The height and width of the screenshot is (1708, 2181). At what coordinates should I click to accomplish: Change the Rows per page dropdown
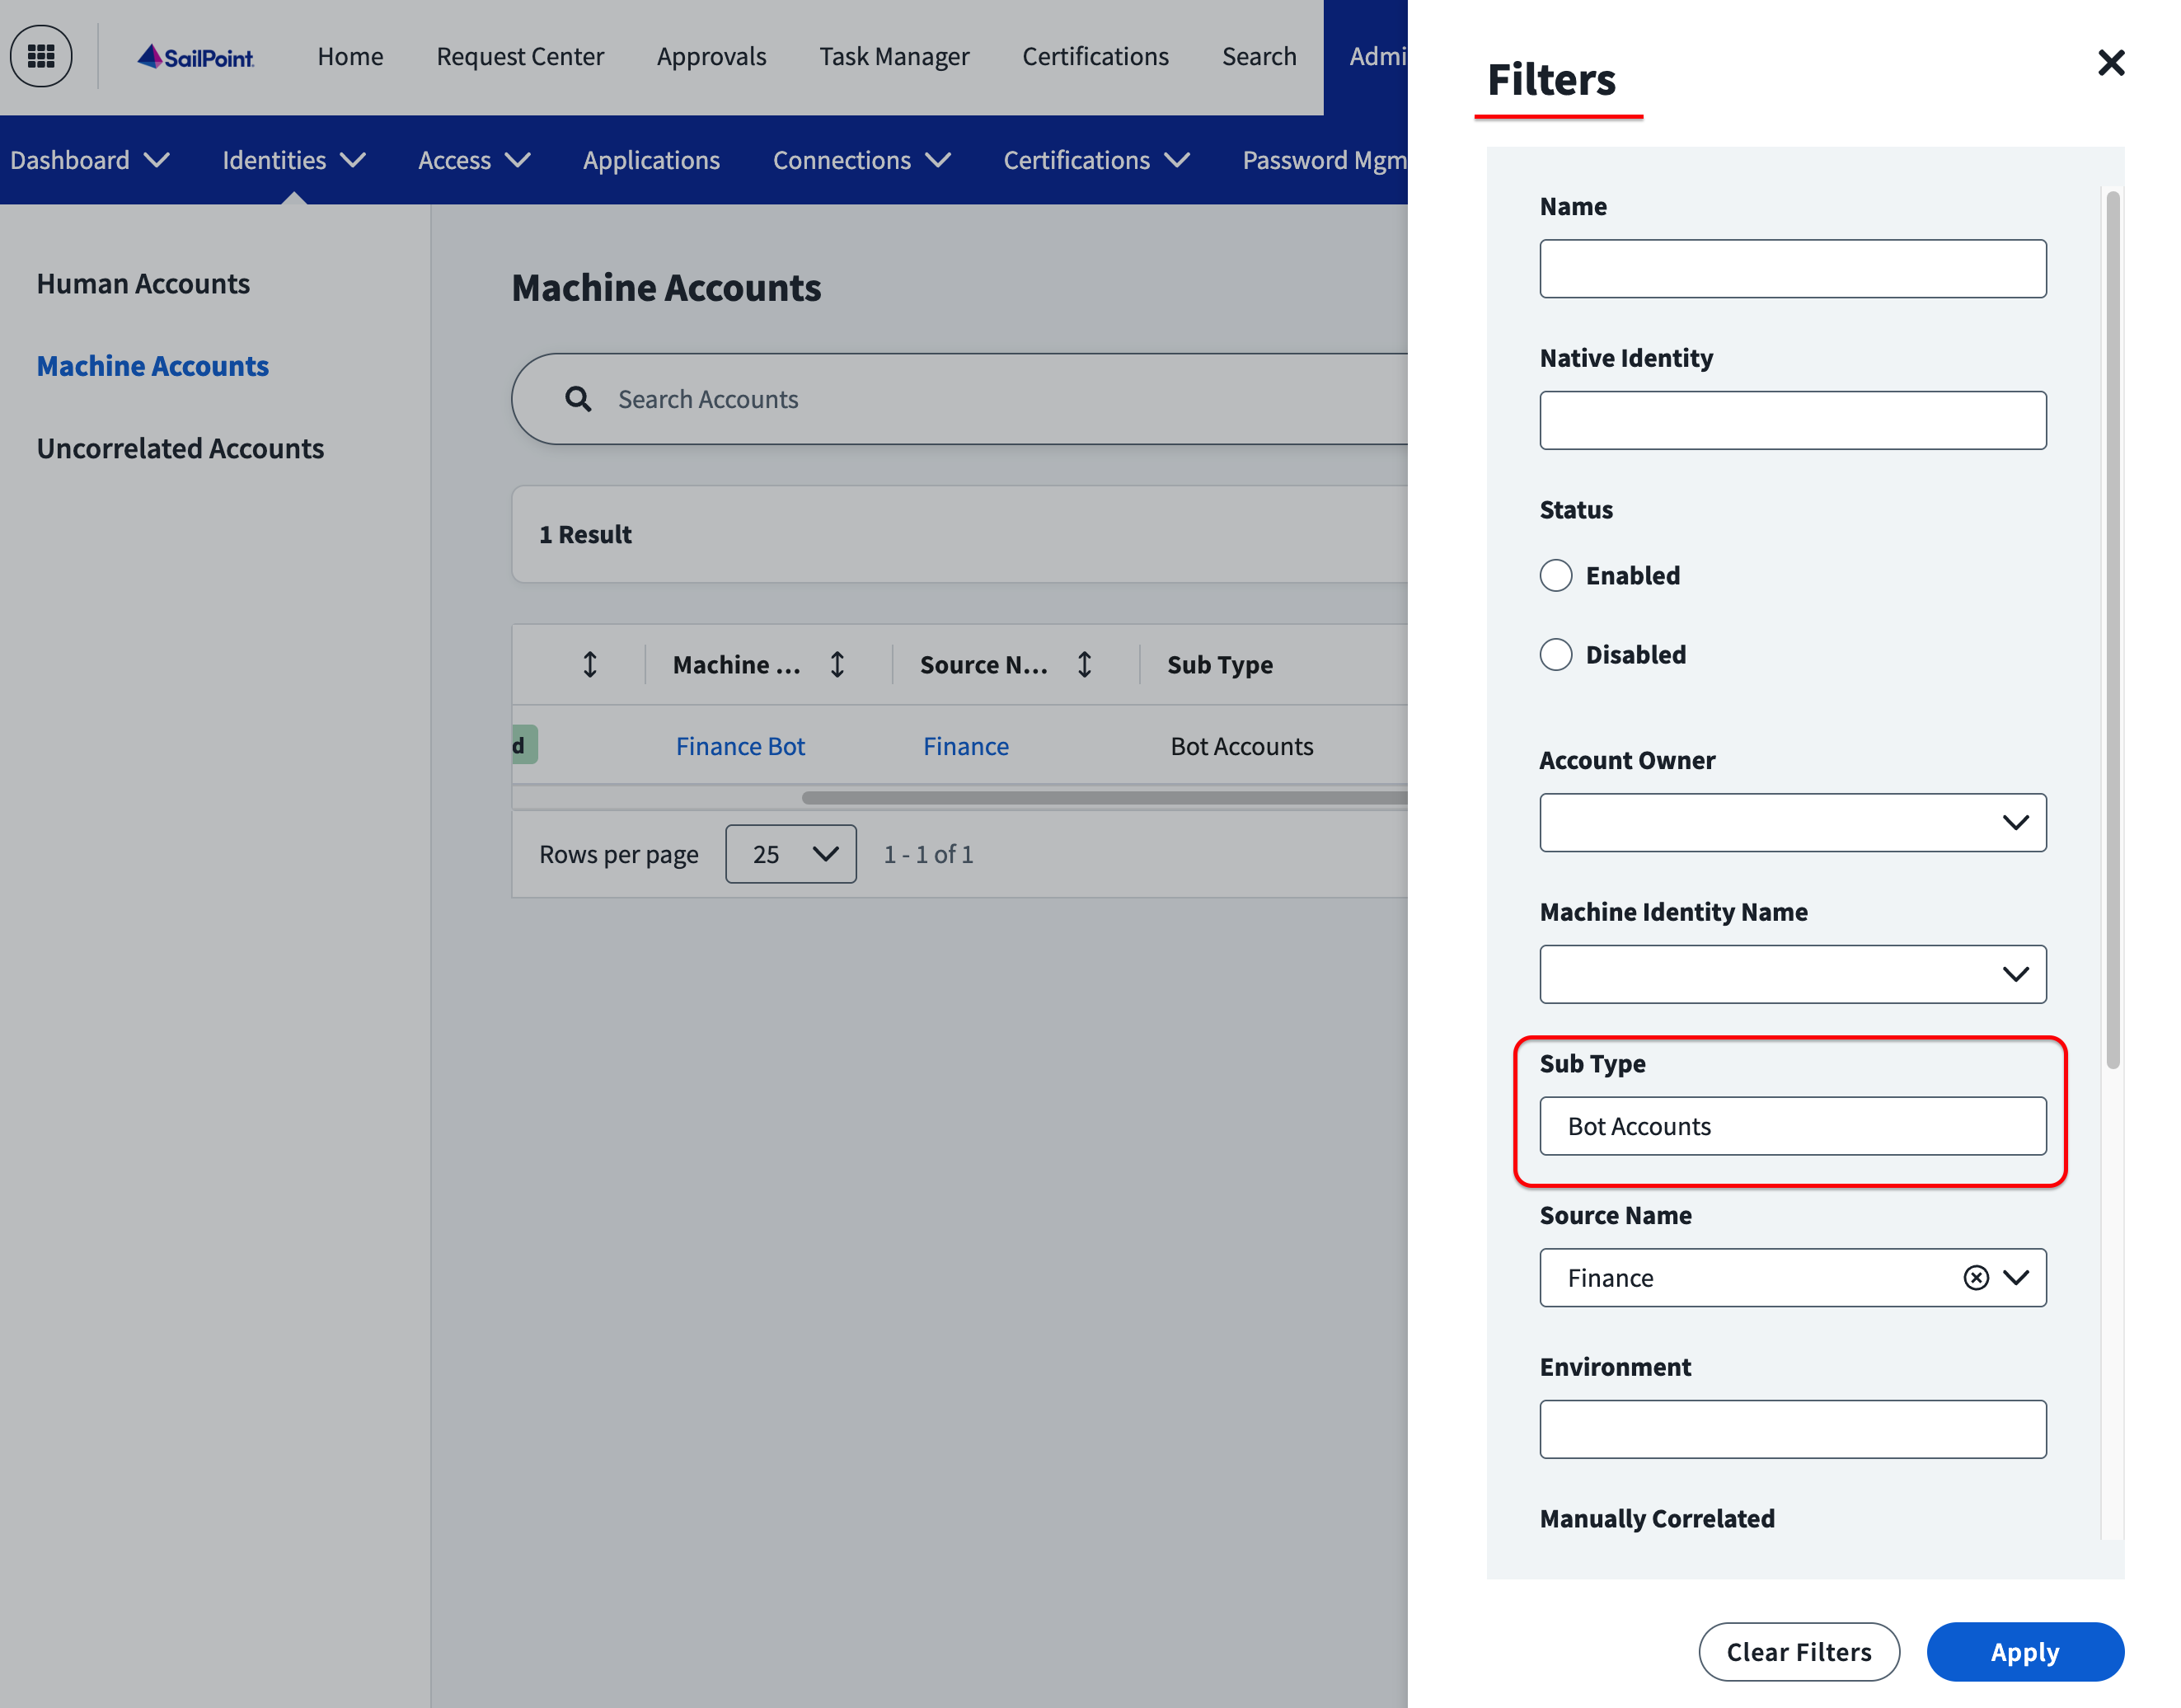coord(790,854)
